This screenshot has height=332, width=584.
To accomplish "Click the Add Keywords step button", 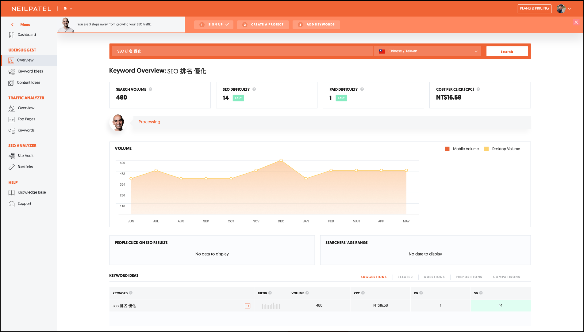I will 316,25.
